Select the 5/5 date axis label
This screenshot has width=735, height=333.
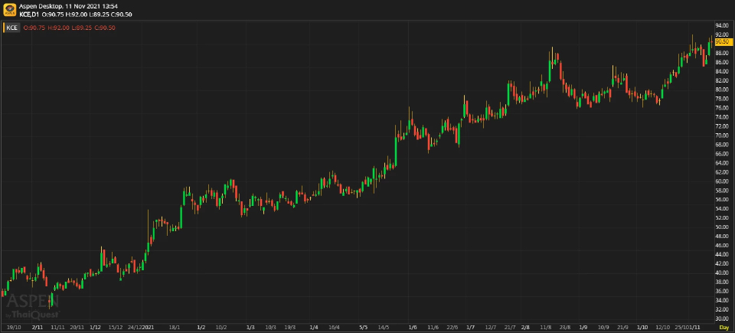click(364, 327)
